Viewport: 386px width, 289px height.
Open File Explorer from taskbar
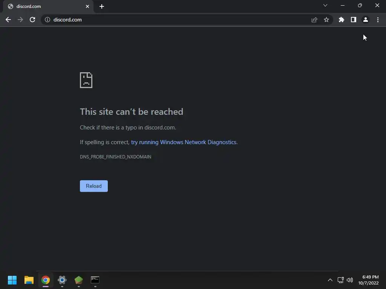tap(29, 280)
